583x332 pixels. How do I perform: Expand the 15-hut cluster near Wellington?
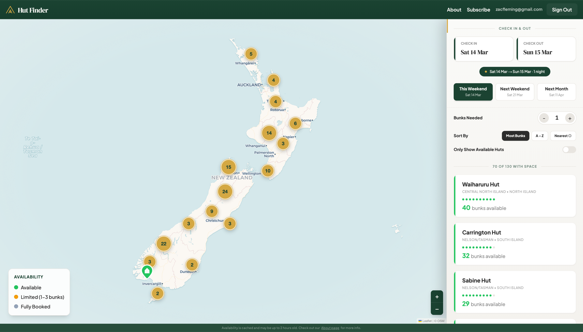click(228, 167)
